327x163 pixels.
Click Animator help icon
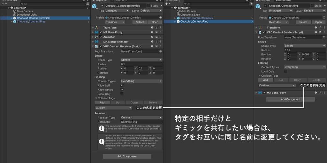pyautogui.click(x=152, y=37)
